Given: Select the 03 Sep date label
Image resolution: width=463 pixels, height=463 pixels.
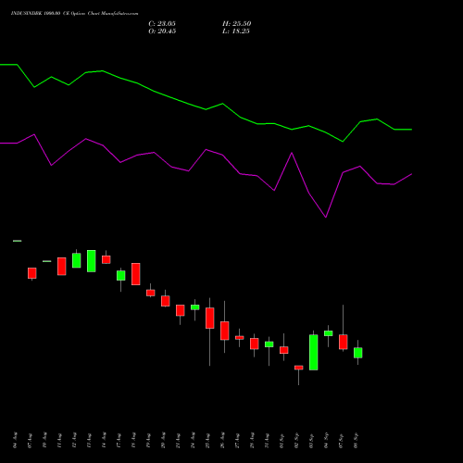Looking at the screenshot, I should [312, 441].
